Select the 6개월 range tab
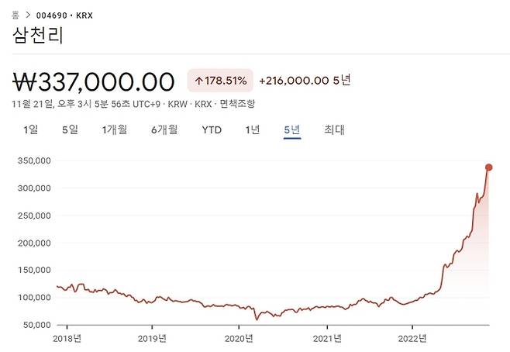This screenshot has width=510, height=352. click(x=164, y=129)
